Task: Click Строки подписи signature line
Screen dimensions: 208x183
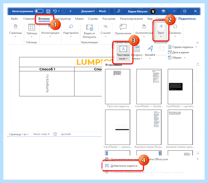Action: [180, 47]
